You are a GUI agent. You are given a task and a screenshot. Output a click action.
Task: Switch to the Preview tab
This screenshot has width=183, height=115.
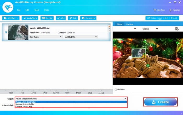130,24
